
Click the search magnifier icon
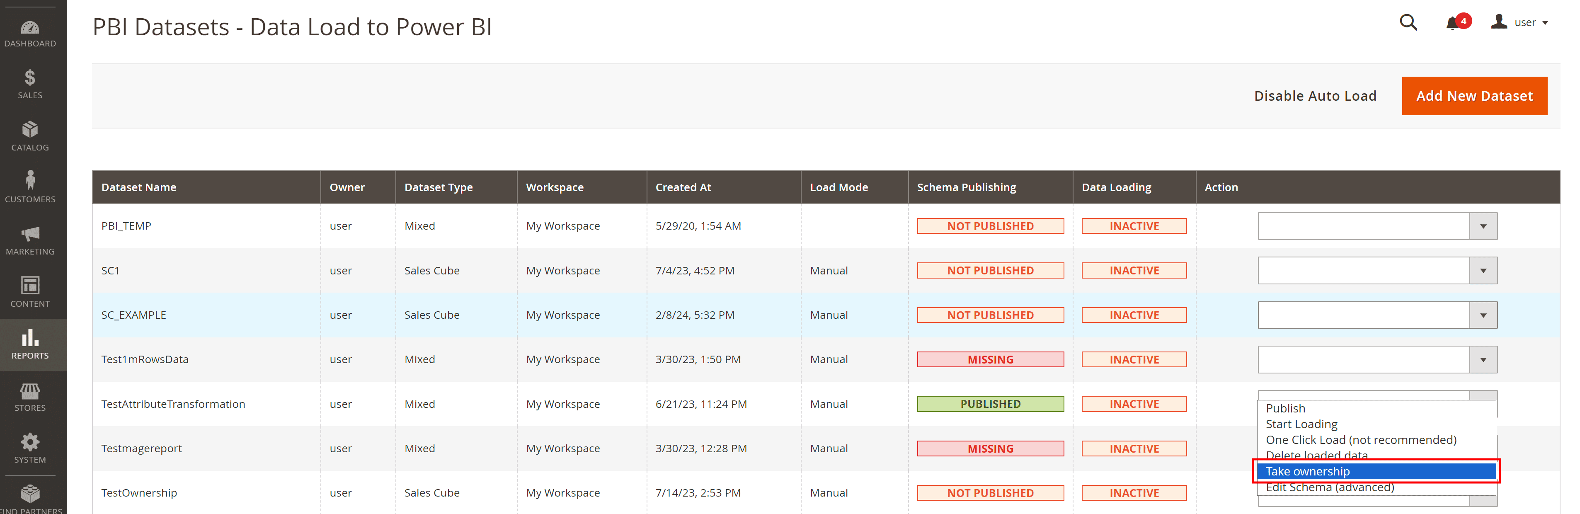point(1408,23)
